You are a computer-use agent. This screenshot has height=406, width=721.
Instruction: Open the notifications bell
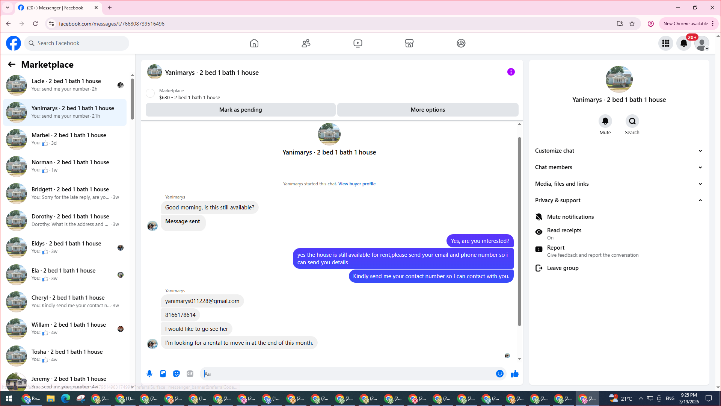[x=684, y=43]
